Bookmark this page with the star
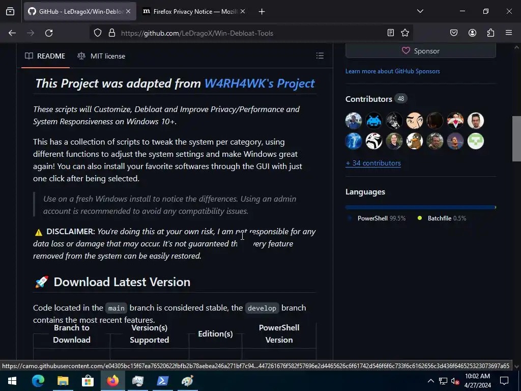The height and width of the screenshot is (391, 521). pyautogui.click(x=404, y=33)
